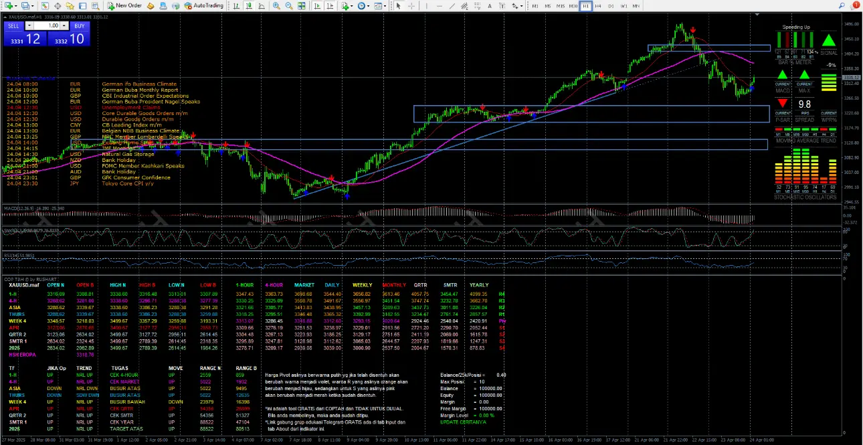Switch timeframe to M1
863x445 pixels.
coord(535,5)
